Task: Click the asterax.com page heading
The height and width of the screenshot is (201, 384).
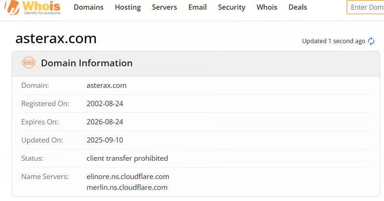Action: click(56, 38)
